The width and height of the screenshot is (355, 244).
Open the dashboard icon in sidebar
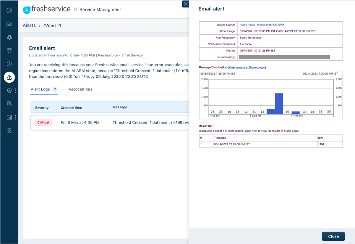pyautogui.click(x=9, y=10)
